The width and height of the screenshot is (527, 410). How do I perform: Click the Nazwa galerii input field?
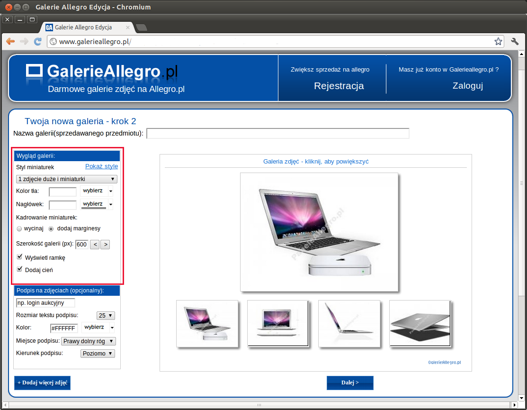[x=278, y=133]
